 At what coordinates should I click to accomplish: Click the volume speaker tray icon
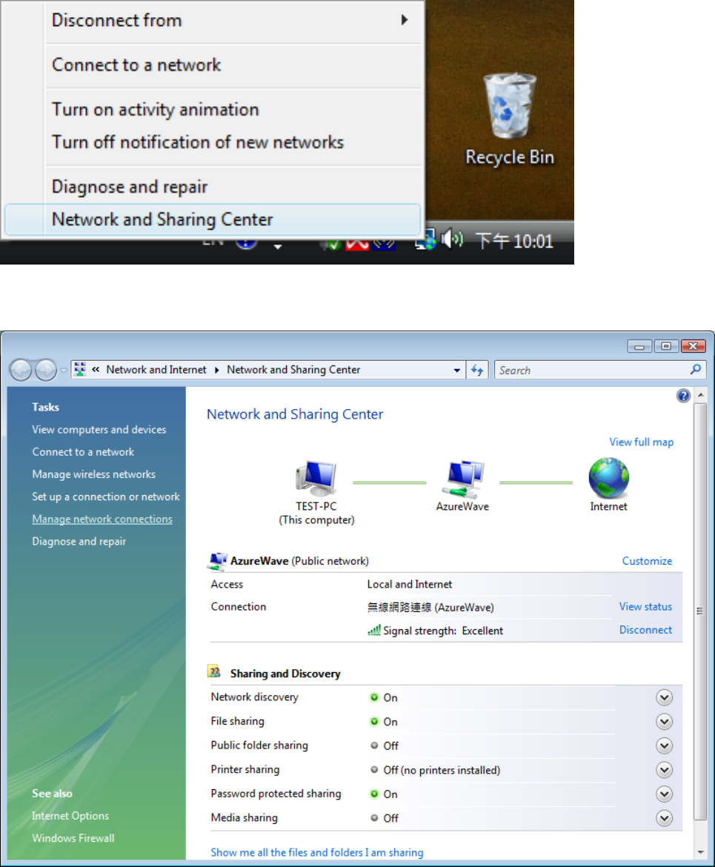pos(452,240)
